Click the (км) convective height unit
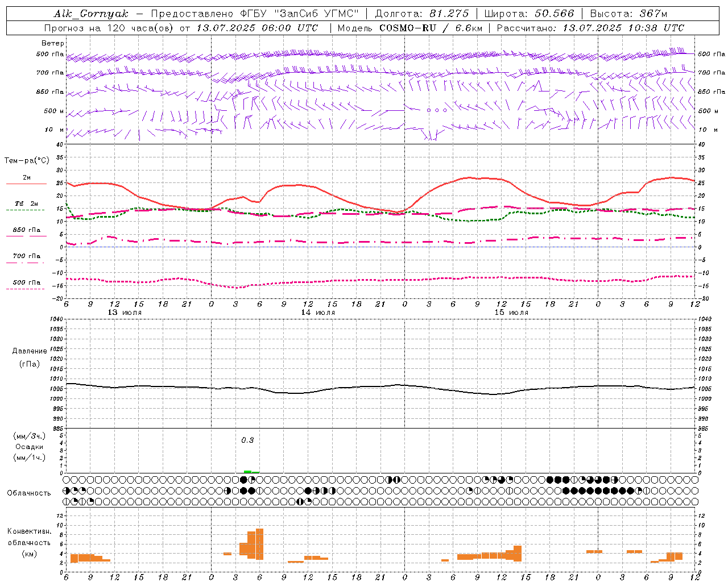Screen dimensions: 728x582 [29, 554]
